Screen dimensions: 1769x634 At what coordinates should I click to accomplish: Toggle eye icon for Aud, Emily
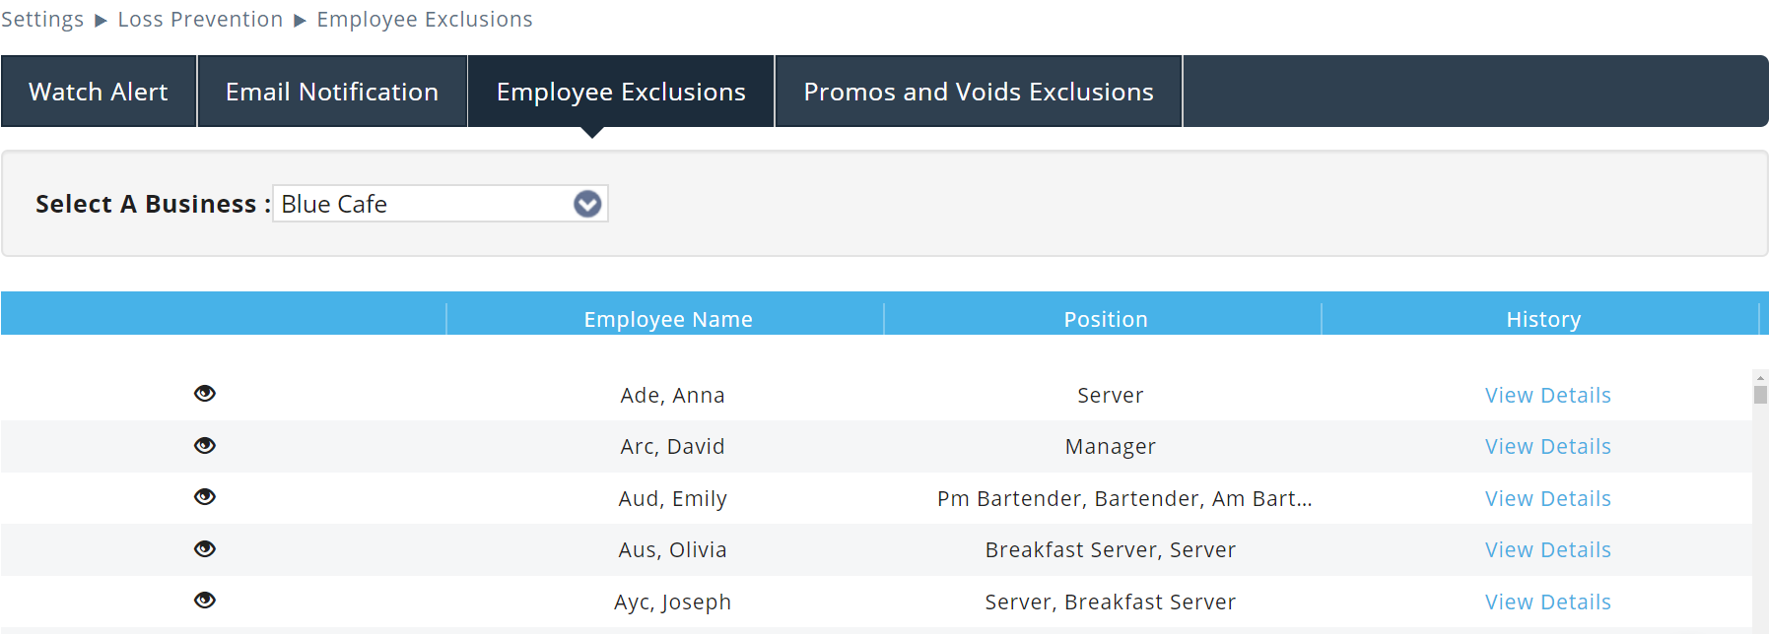(x=204, y=497)
